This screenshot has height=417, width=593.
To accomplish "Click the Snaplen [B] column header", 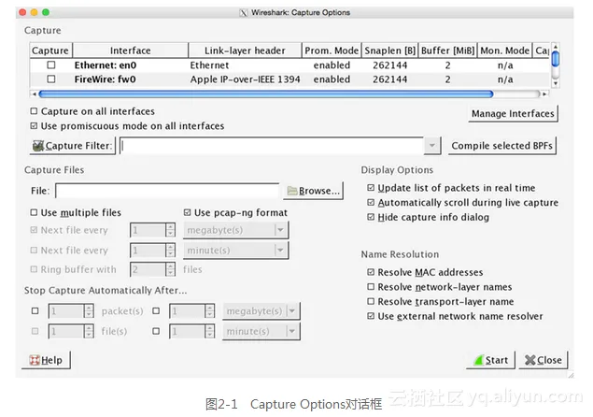I will [390, 50].
